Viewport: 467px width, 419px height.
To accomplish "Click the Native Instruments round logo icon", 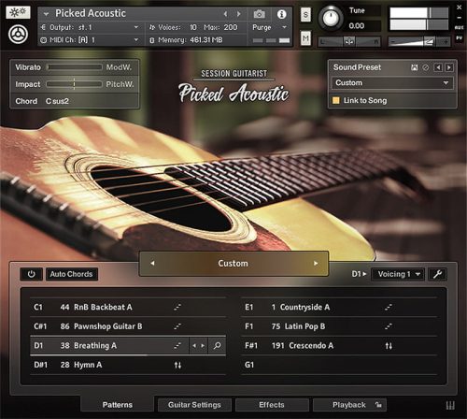I will tap(18, 34).
